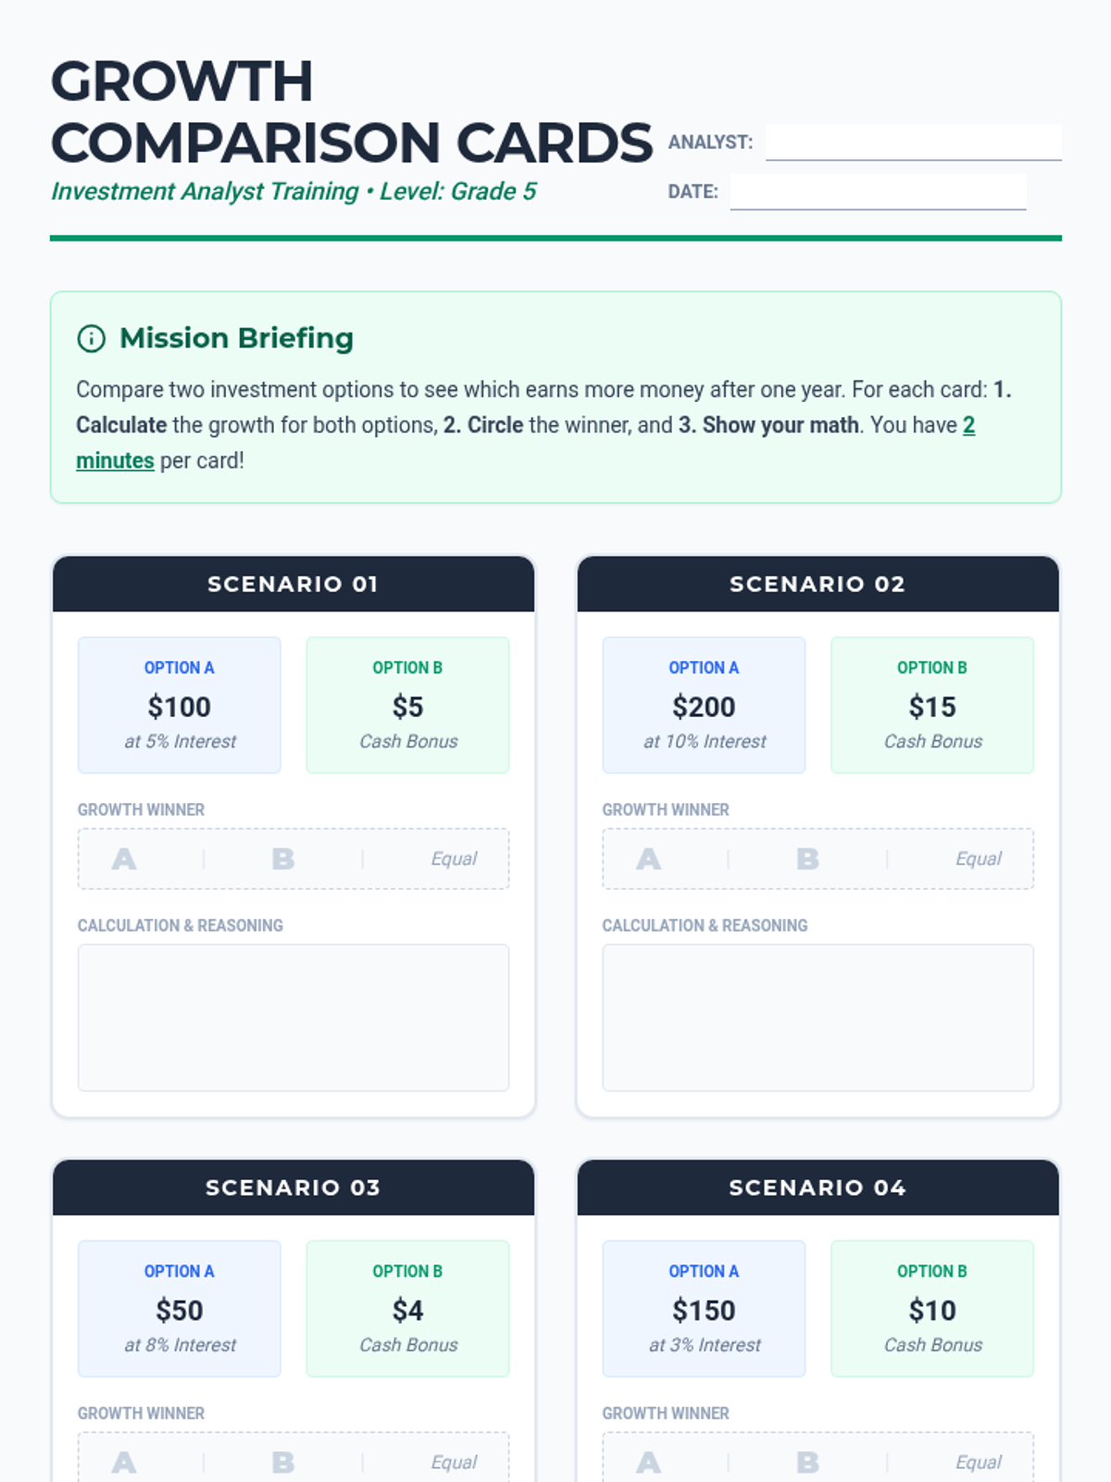Open the '2 minutes' underlined link

tap(525, 443)
